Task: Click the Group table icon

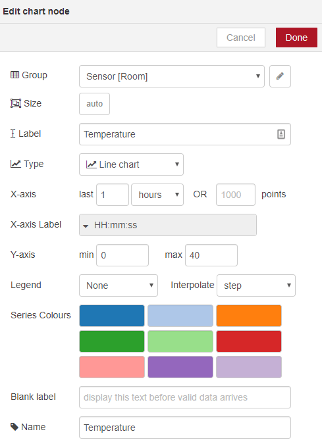Action: [15, 75]
